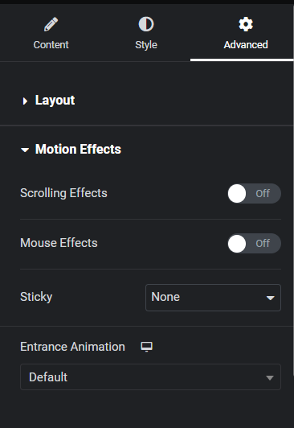Enable the Scrolling Effects switch
The image size is (294, 428).
[x=254, y=194]
